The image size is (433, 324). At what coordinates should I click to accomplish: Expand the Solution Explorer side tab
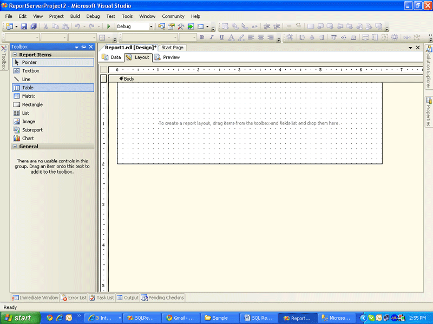click(429, 67)
